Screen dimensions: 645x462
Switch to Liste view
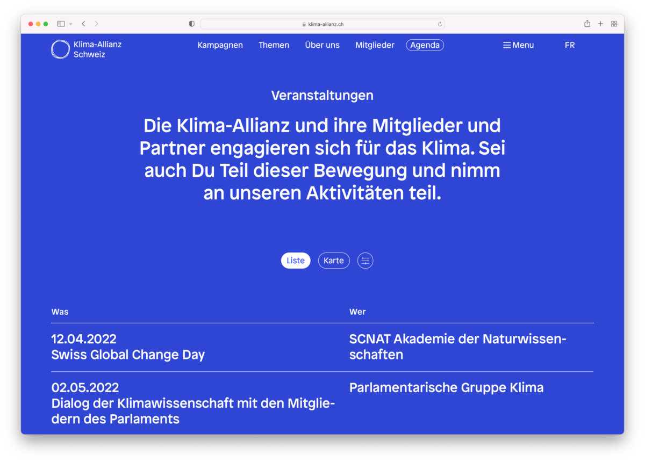(296, 261)
